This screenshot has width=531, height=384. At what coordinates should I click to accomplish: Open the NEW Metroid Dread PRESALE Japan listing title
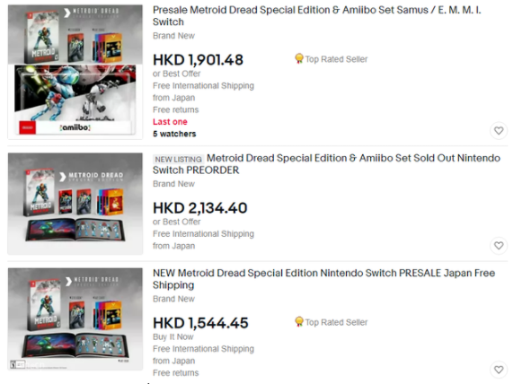(x=323, y=279)
